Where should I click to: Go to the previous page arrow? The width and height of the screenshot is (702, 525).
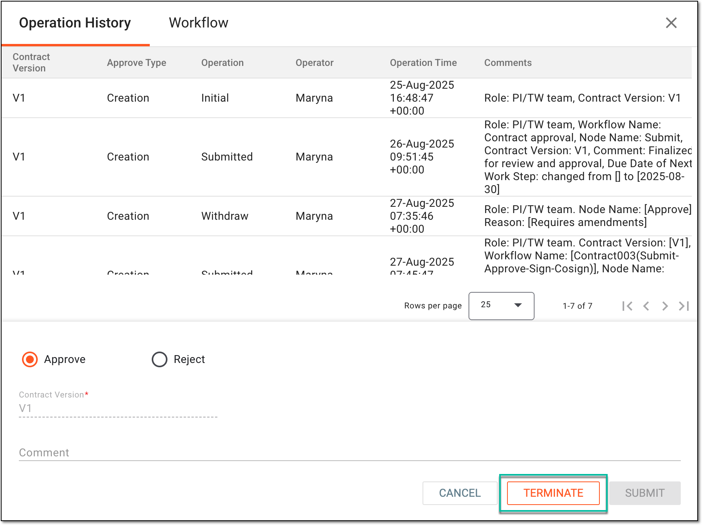click(646, 306)
